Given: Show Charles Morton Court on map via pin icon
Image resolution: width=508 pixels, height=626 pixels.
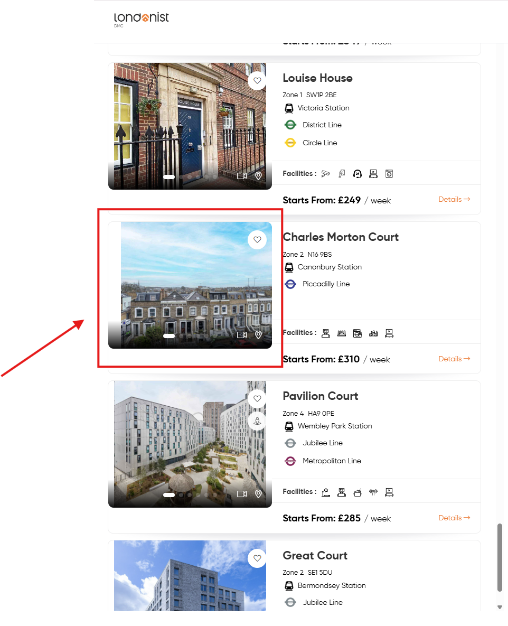Looking at the screenshot, I should pos(259,334).
